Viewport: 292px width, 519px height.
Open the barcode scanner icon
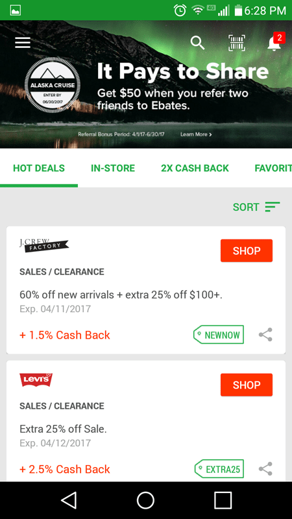coord(237,43)
